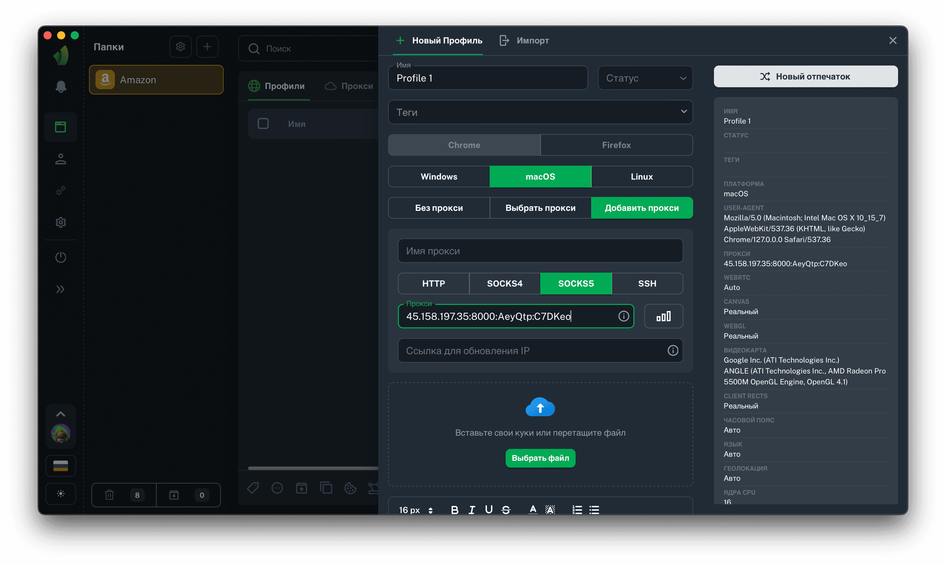Choose the Без прокси option
The height and width of the screenshot is (565, 946).
[439, 208]
